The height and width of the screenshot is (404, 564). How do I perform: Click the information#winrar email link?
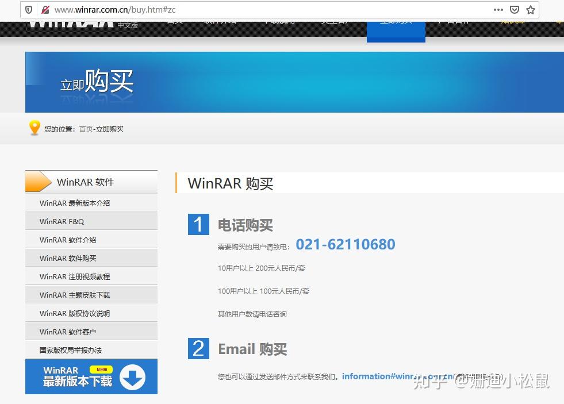pyautogui.click(x=397, y=376)
